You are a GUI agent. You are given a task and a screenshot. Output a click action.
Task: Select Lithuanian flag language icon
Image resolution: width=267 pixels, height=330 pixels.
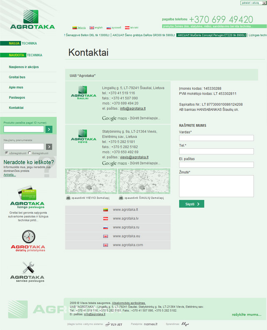pyautogui.click(x=75, y=27)
